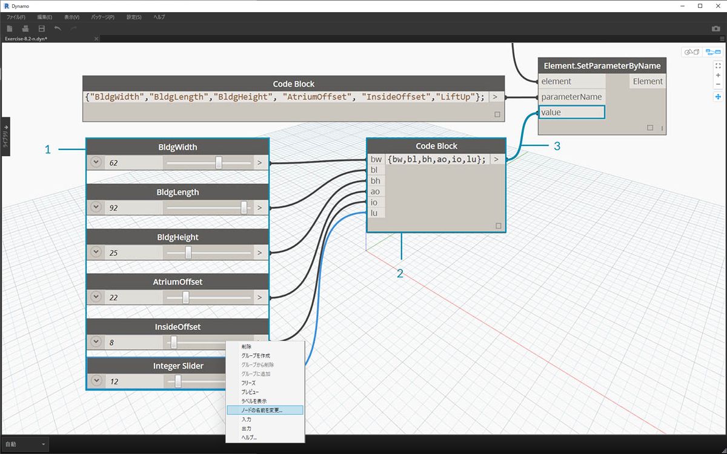This screenshot has width=727, height=454.
Task: Click the Integer Slider handle
Action: 178,381
